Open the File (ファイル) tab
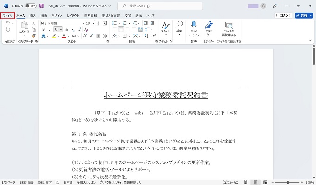The height and width of the screenshot is (185, 316). [x=7, y=15]
